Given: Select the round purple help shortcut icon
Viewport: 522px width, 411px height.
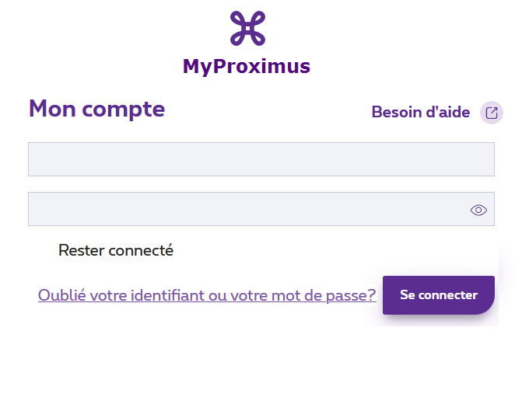Looking at the screenshot, I should tap(492, 113).
